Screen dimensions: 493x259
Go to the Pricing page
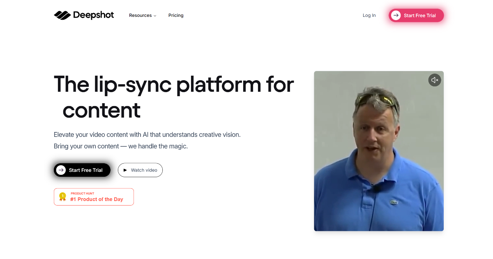(x=176, y=16)
